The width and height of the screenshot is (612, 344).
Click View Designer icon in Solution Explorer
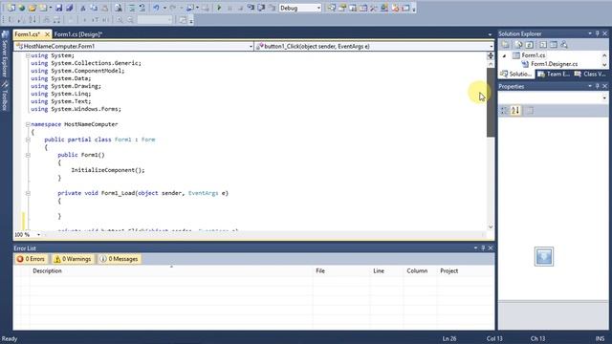pyautogui.click(x=554, y=45)
